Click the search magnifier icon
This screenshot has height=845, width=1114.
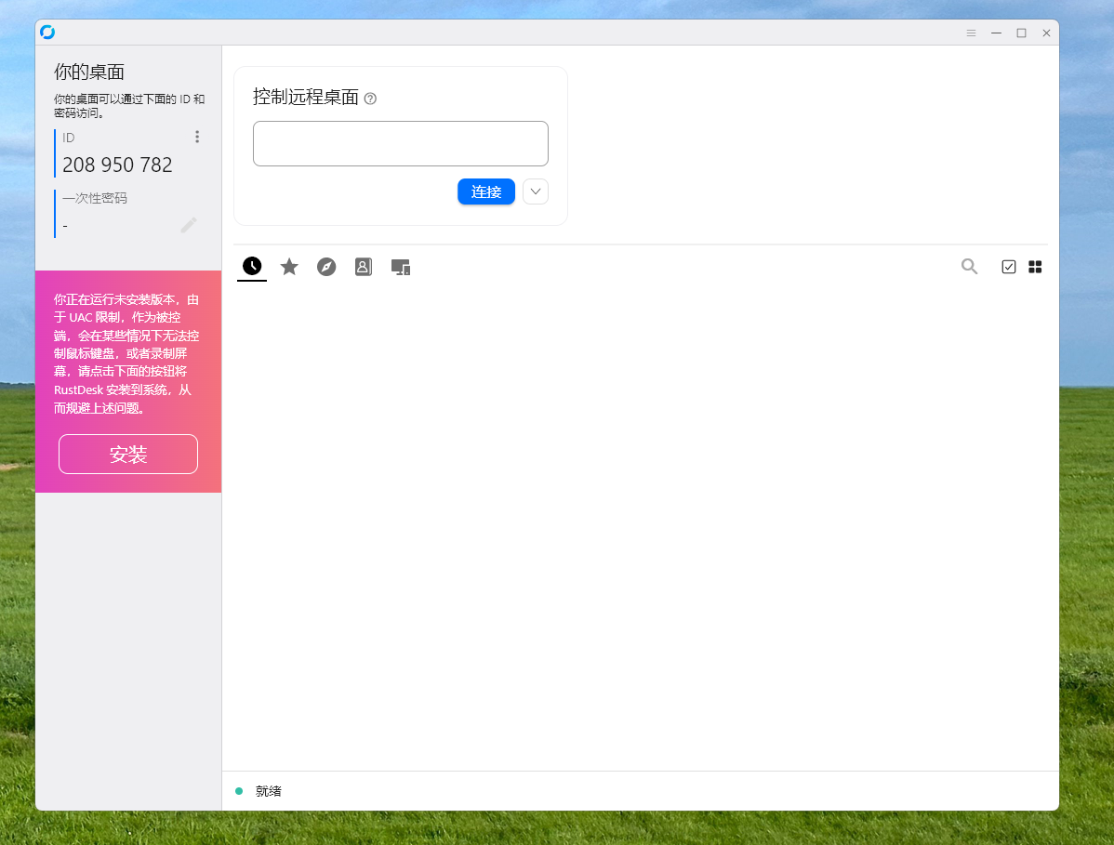969,267
